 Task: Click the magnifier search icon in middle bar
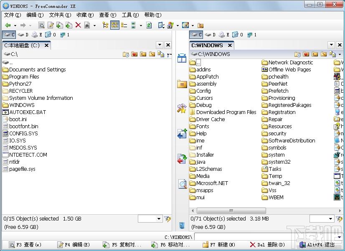(183, 184)
